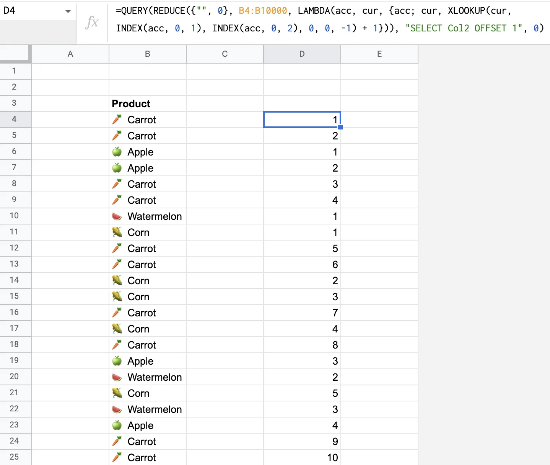Screen dimensions: 550x465
Task: Click the select-all corner box
Action: pos(16,54)
